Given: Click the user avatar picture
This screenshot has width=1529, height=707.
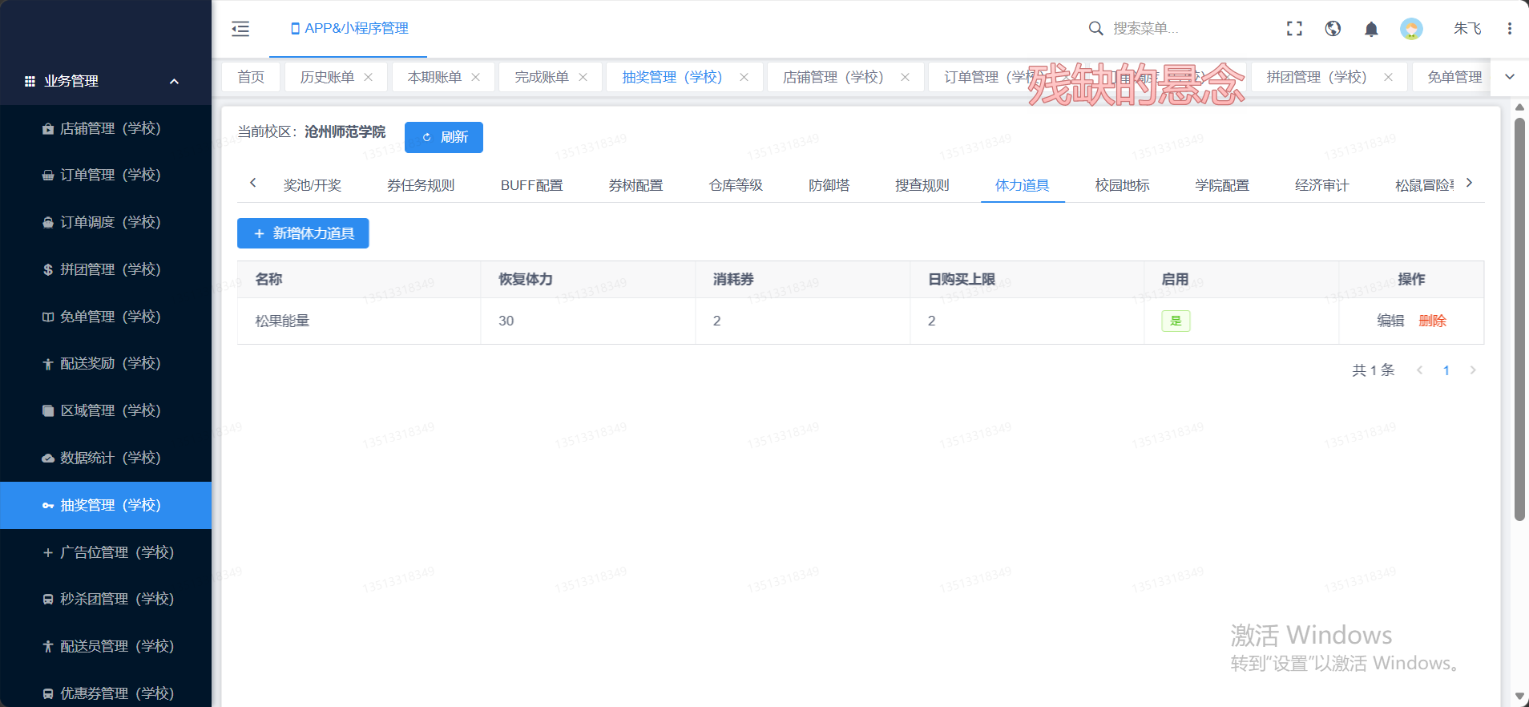Looking at the screenshot, I should [1411, 29].
